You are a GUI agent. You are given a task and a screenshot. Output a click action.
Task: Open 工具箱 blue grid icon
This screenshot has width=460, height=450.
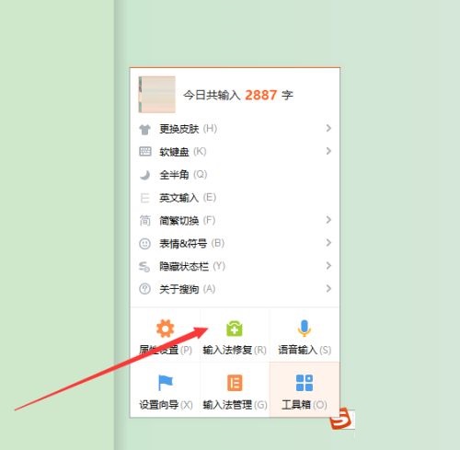pyautogui.click(x=305, y=383)
